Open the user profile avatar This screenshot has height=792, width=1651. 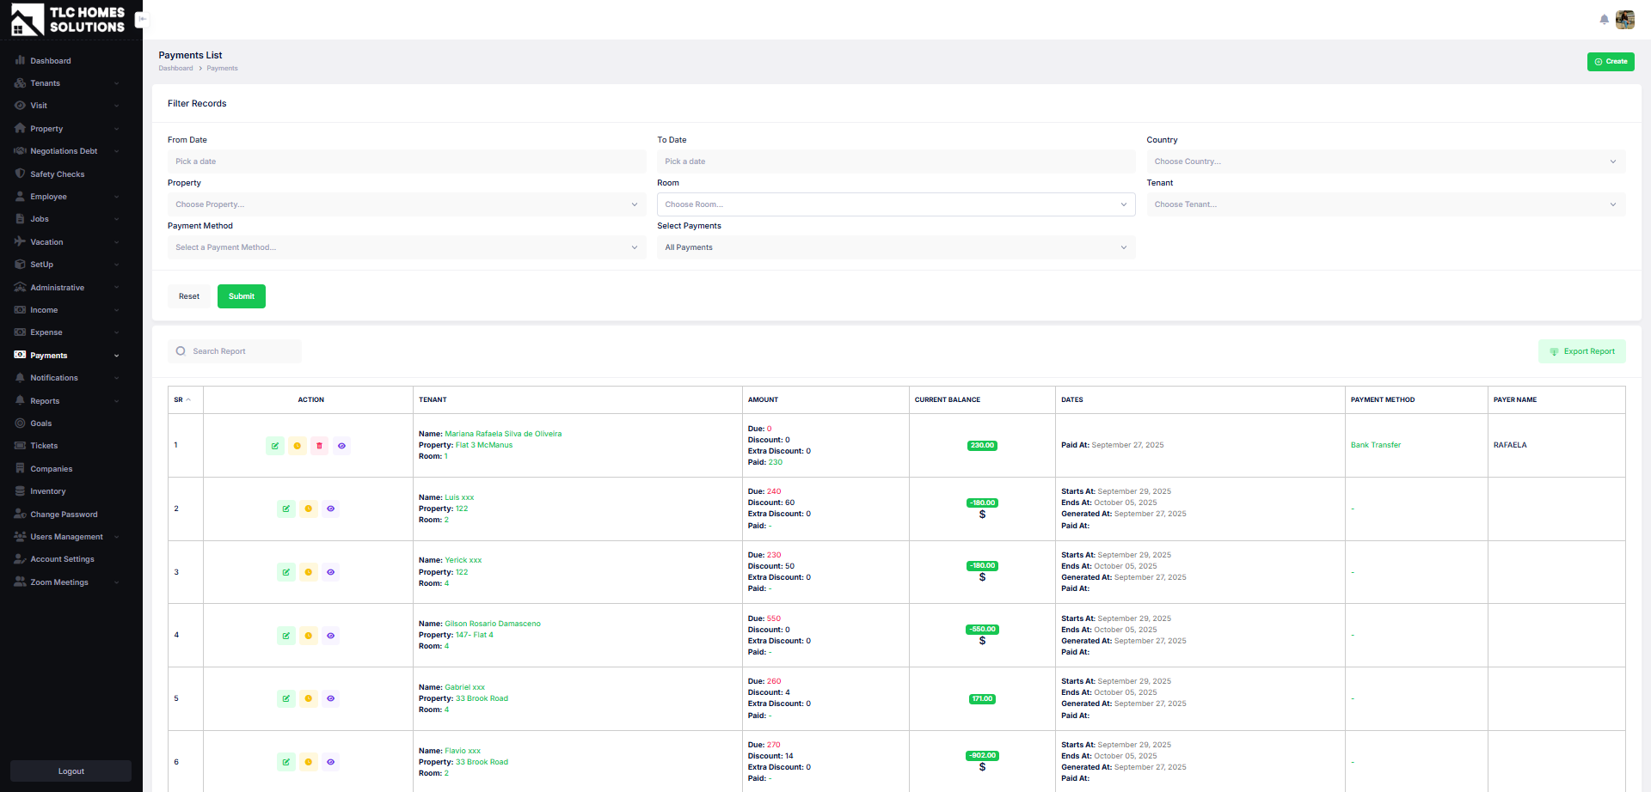click(1624, 20)
